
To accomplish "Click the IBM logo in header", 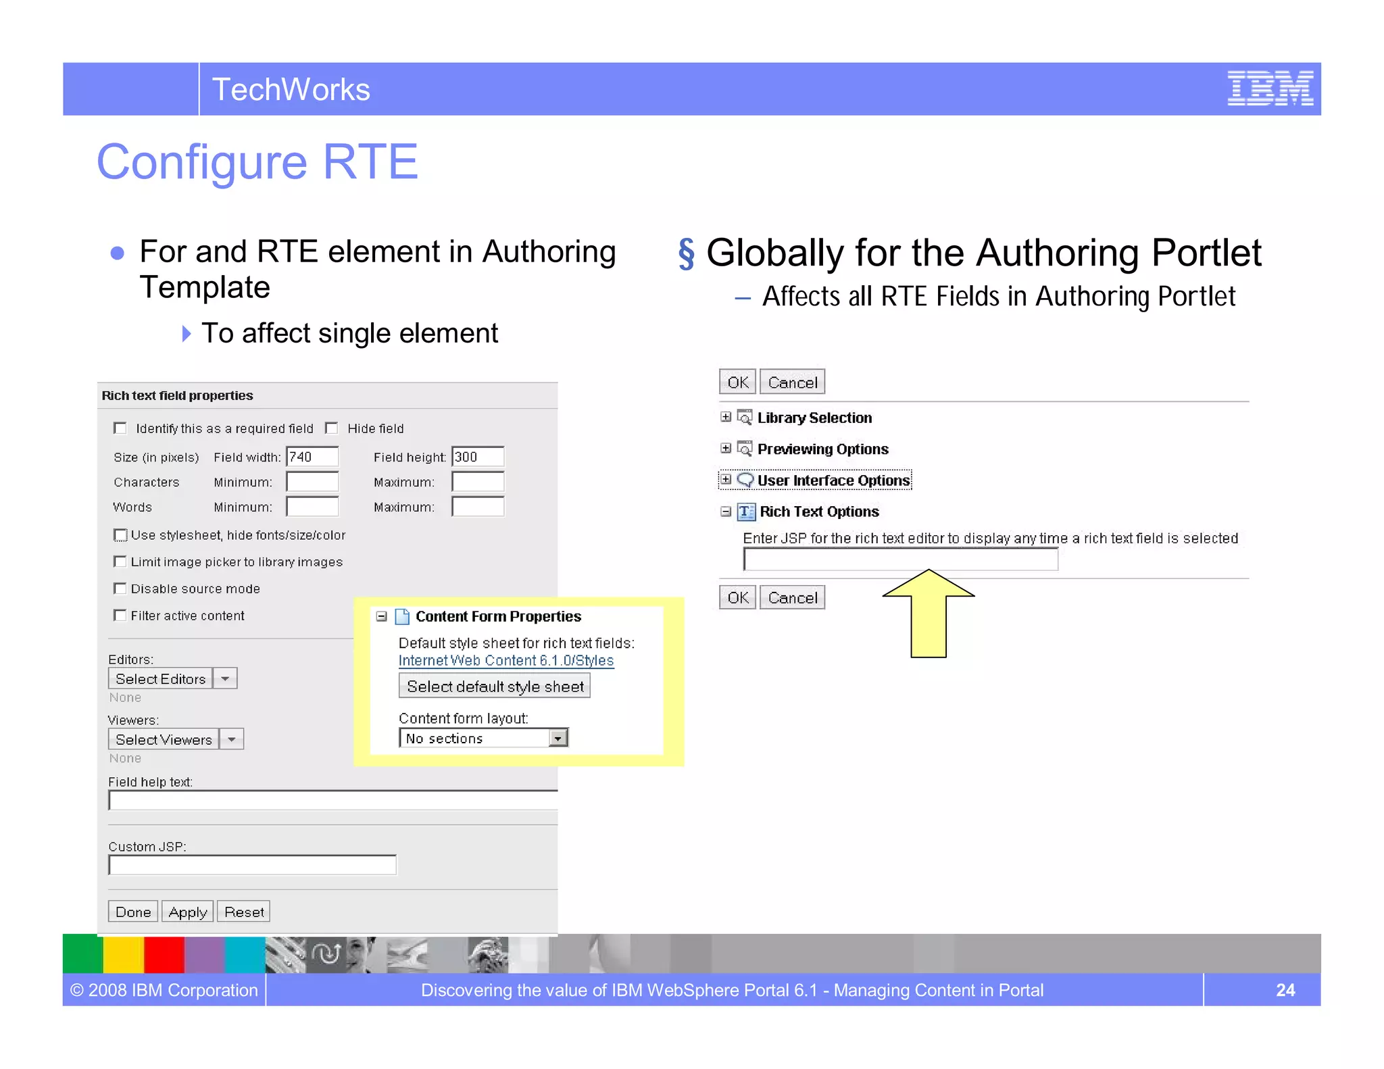I will [x=1270, y=89].
